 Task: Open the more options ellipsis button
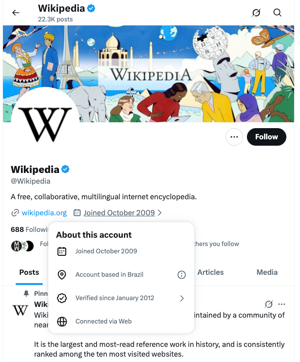[234, 137]
